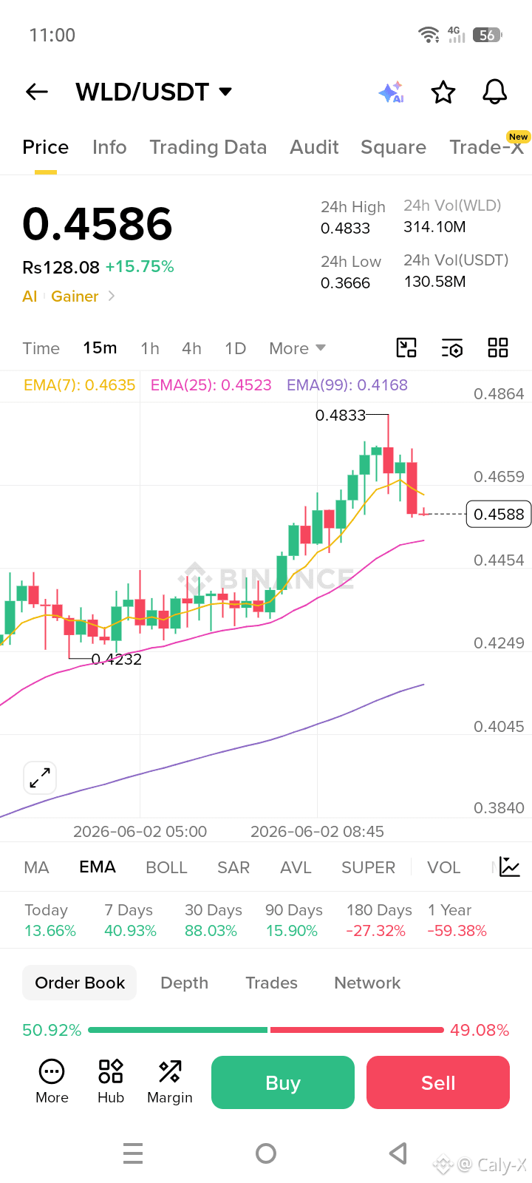532x1183 pixels.
Task: Open price alert bell icon
Action: coord(495,92)
